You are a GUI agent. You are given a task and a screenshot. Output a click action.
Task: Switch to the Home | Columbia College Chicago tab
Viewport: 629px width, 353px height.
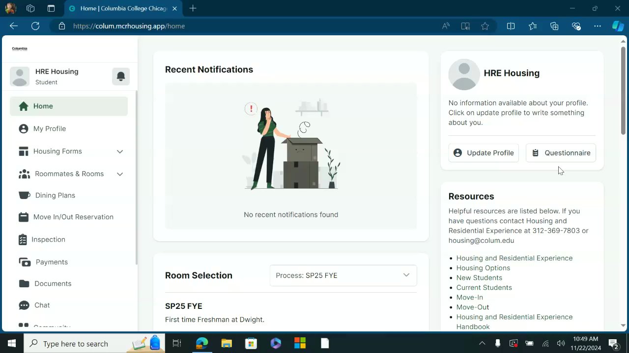pos(123,8)
